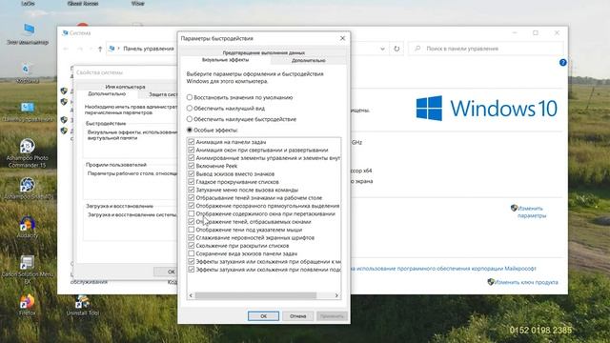Viewport: 610px width, 343px height.
Task: Launch Ashampoo Snap 10 desktop icon
Action: pos(28,189)
